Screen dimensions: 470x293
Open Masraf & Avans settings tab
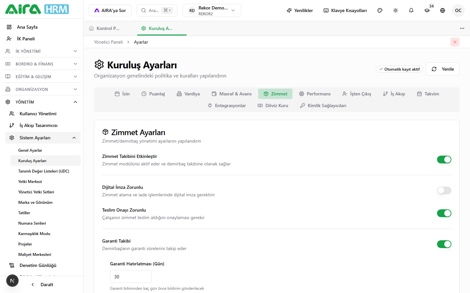tap(232, 94)
